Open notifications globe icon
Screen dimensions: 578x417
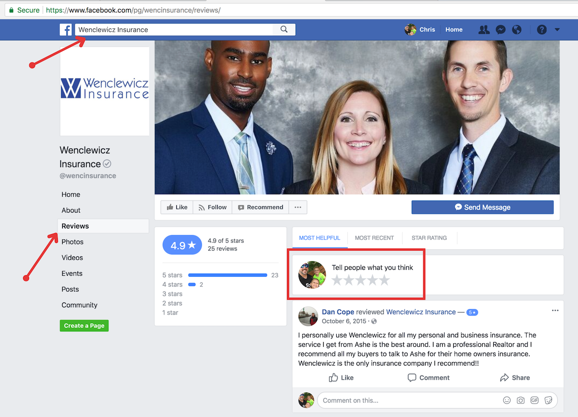pyautogui.click(x=517, y=29)
